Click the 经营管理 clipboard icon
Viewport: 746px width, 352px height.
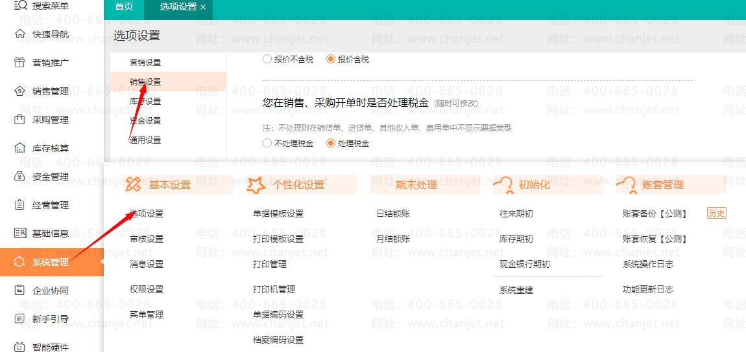(19, 205)
